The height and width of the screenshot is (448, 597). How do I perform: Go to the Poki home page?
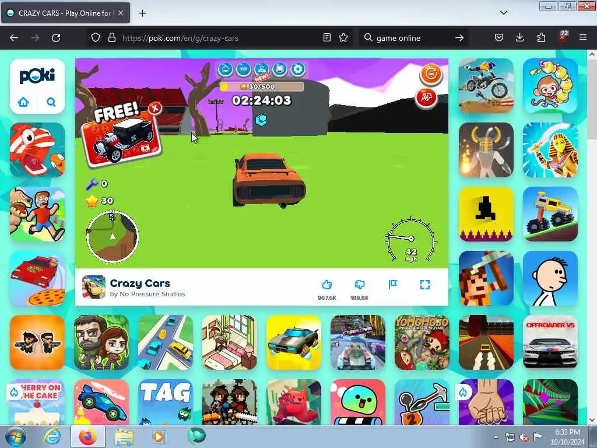23,102
